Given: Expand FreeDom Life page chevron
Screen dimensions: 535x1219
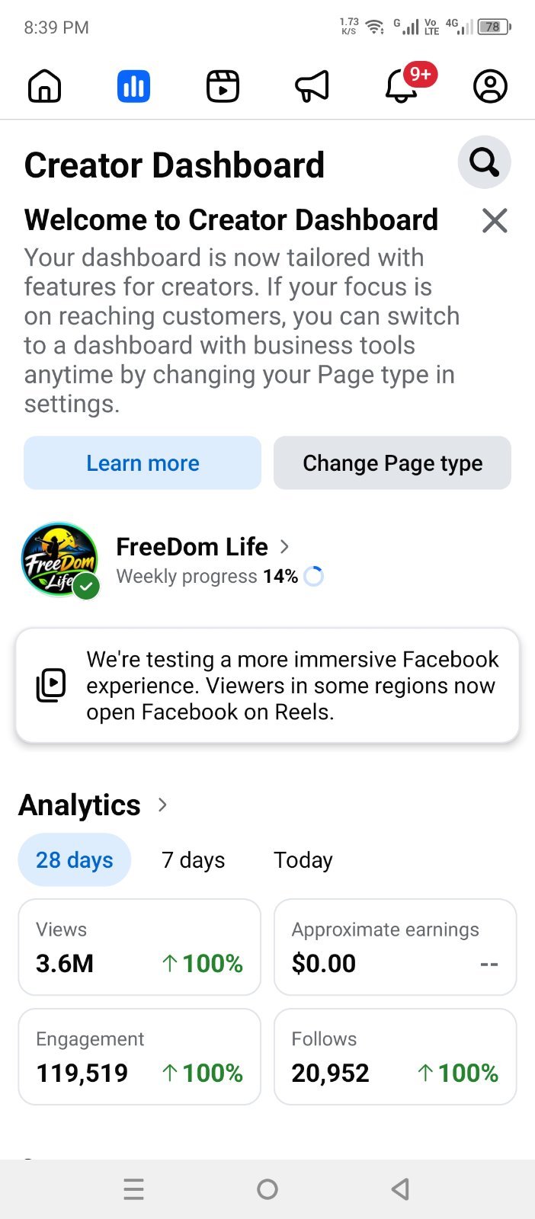Looking at the screenshot, I should [x=284, y=546].
